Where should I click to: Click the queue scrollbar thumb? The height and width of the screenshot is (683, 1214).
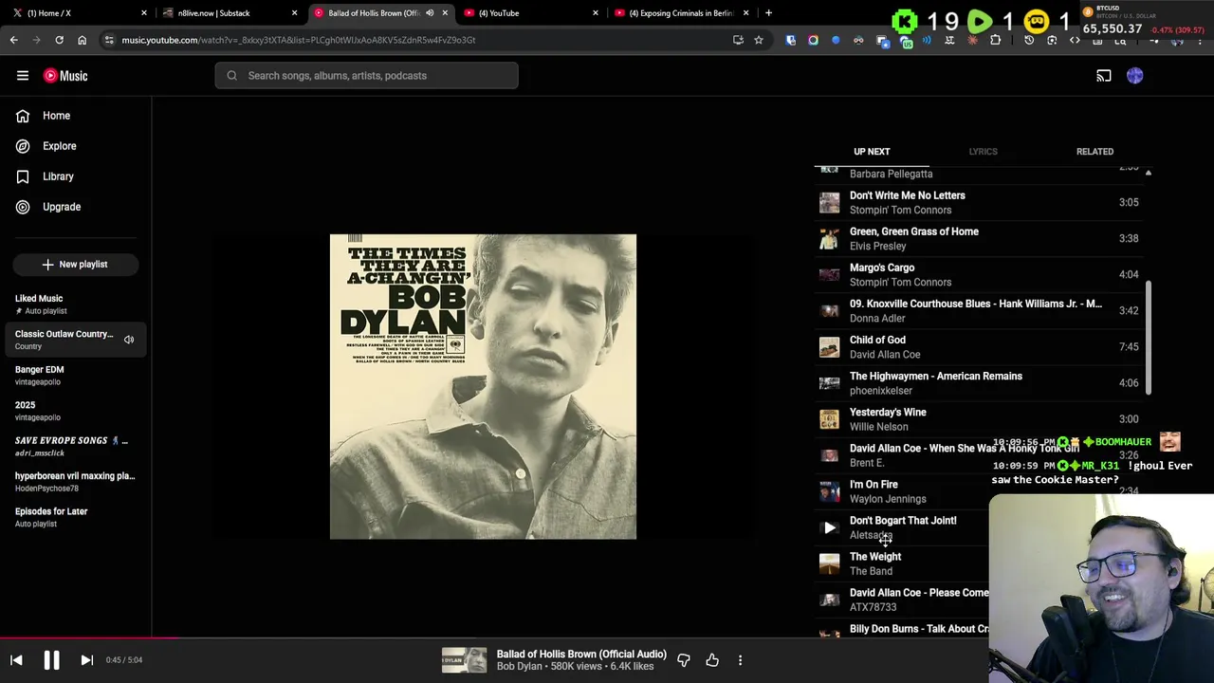[1148, 339]
